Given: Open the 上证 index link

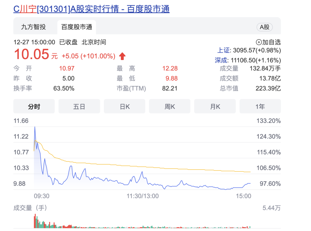Looking at the screenshot, I should tap(223, 51).
